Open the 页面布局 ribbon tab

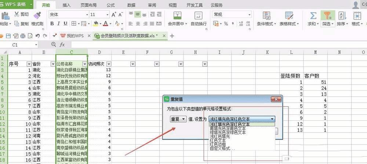point(88,5)
